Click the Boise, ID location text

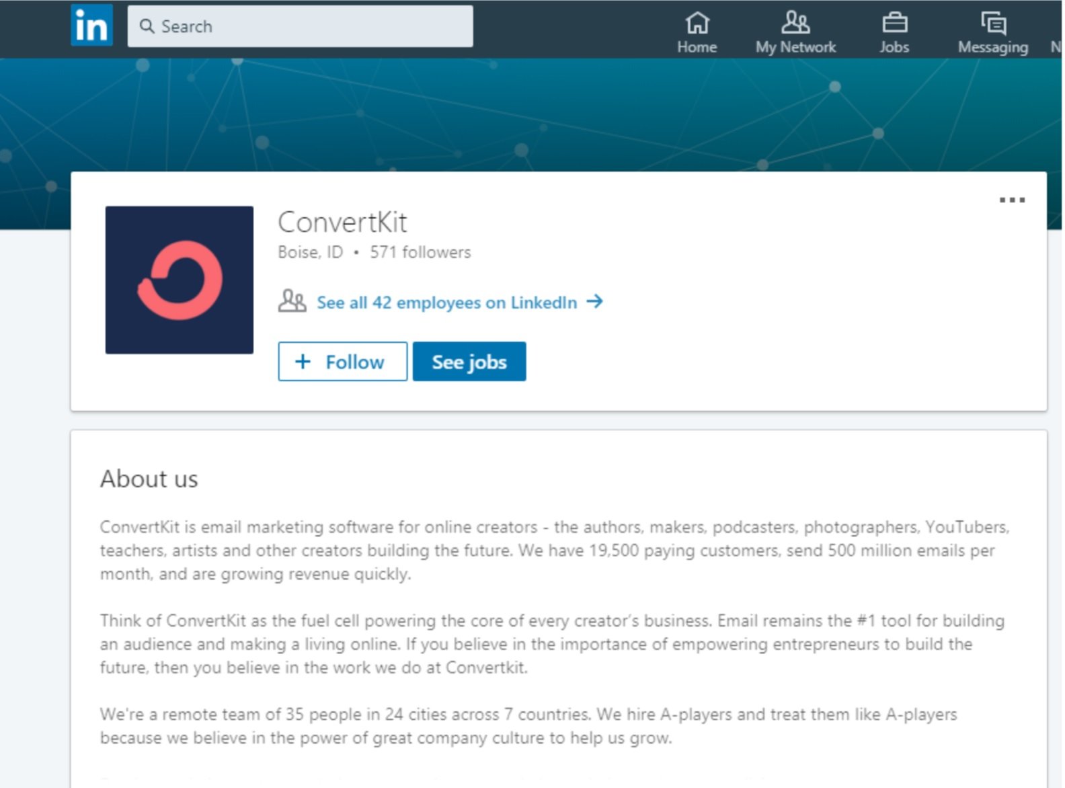click(310, 252)
